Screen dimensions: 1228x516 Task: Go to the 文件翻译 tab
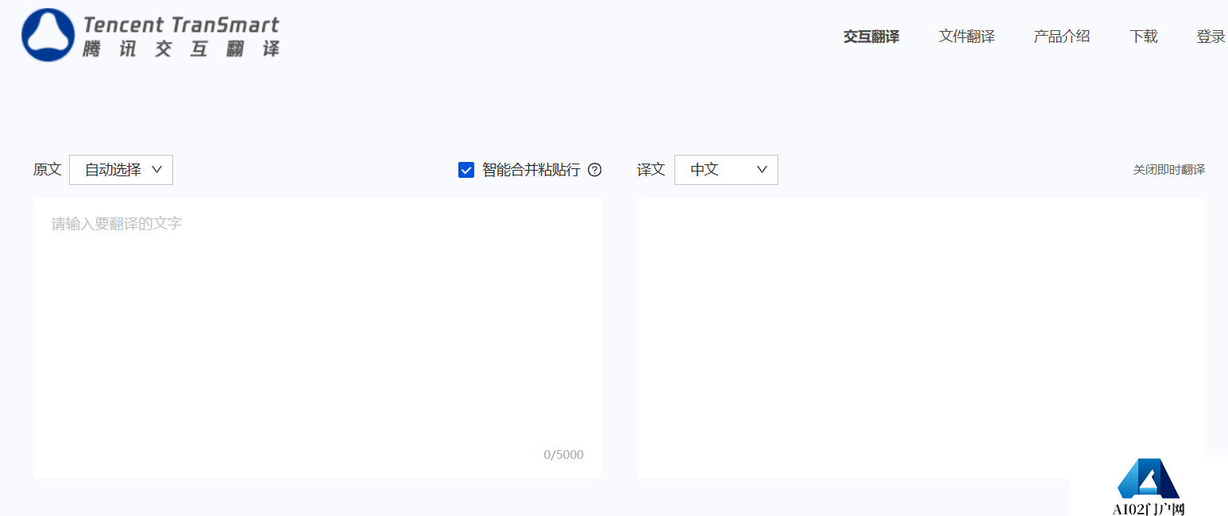tap(967, 37)
